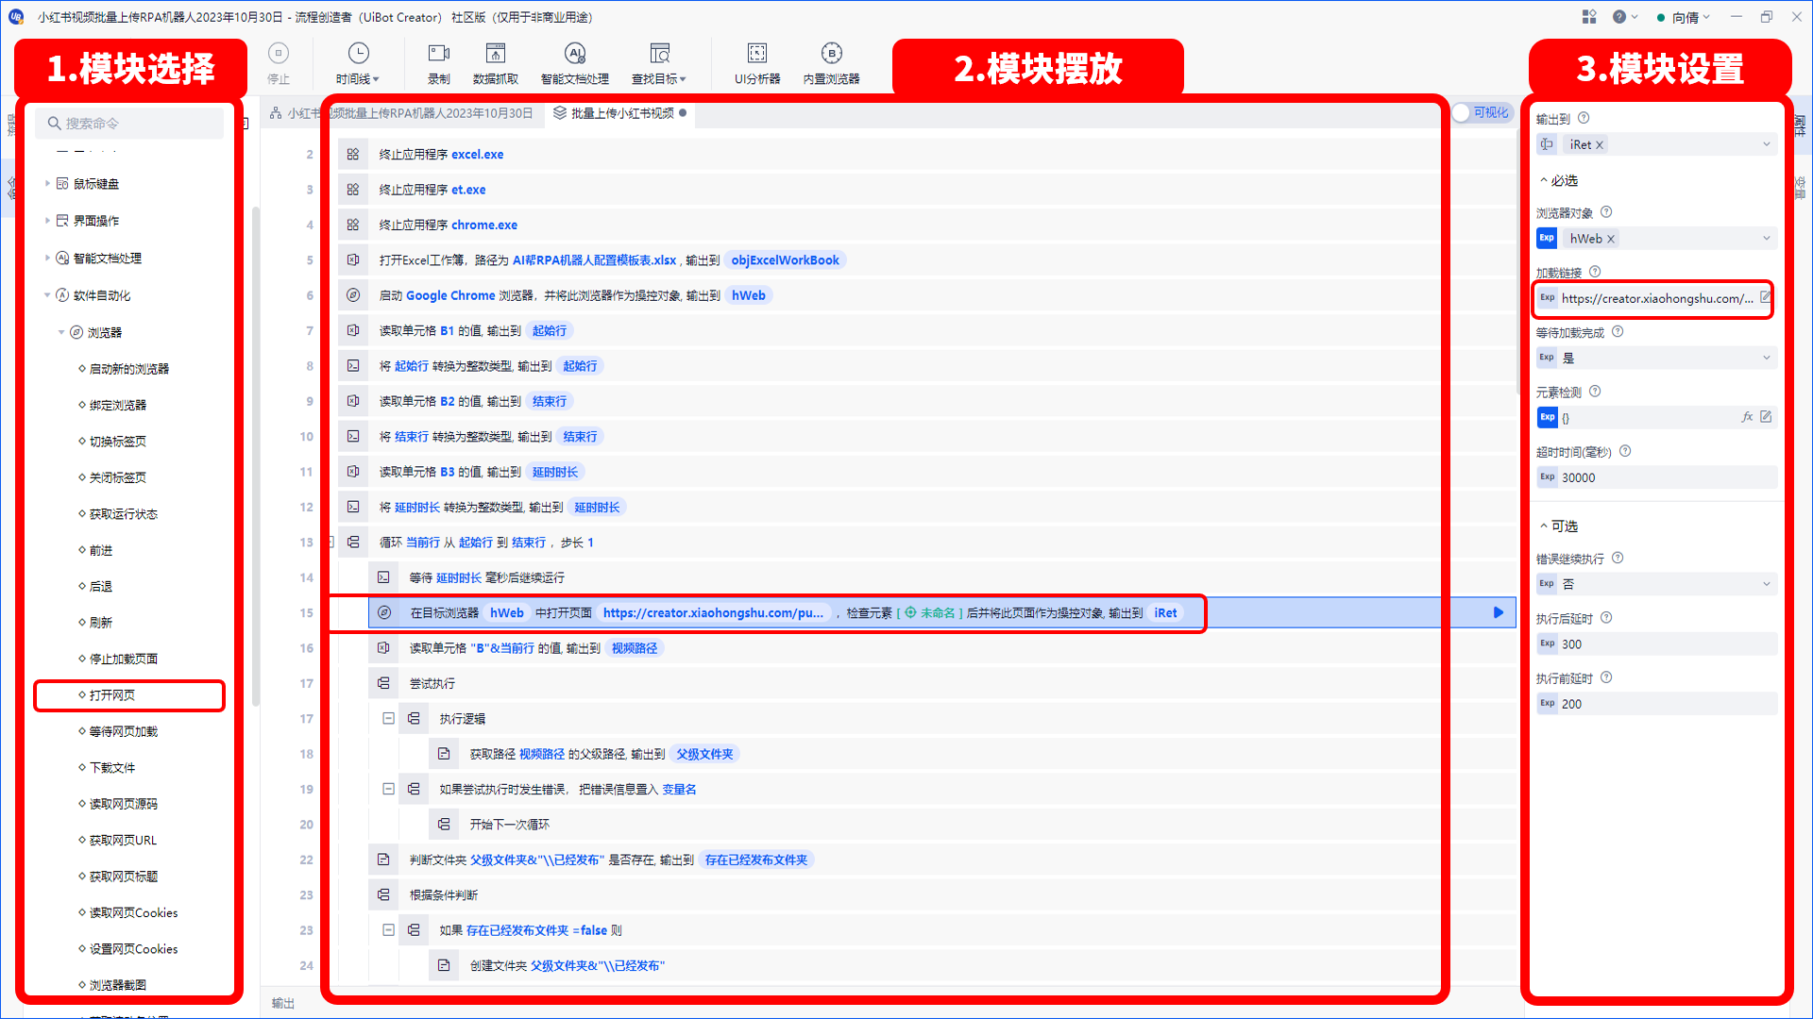Click the help icon next to 浏览器对象
This screenshot has width=1813, height=1019.
tap(1606, 212)
